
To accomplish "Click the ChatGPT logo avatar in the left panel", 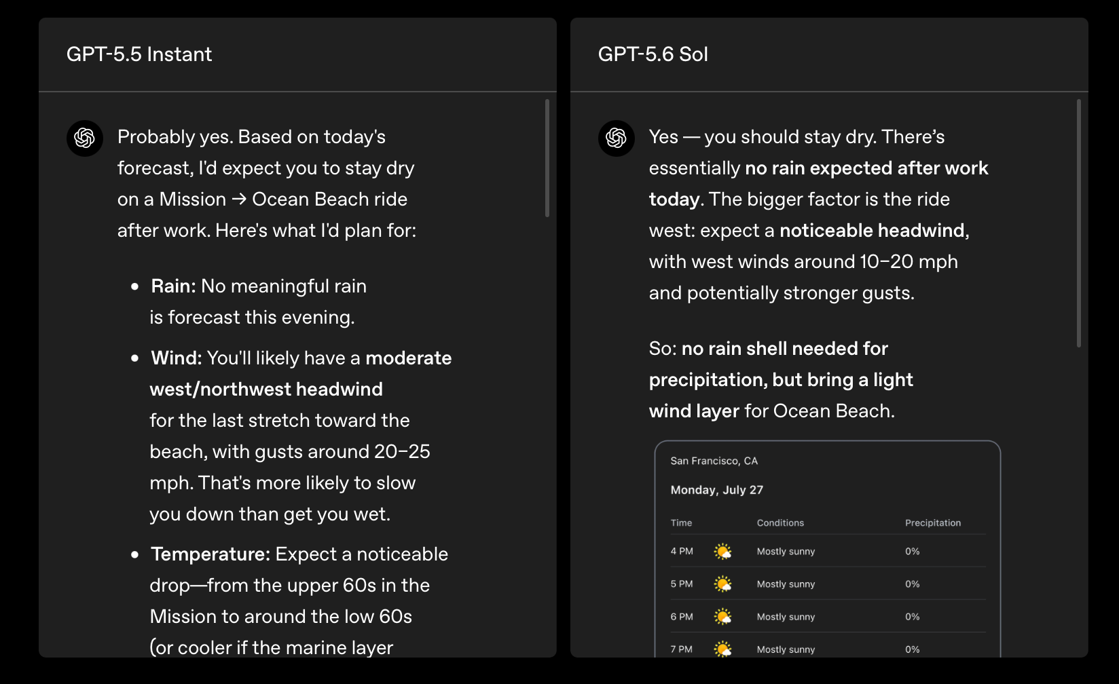I will (x=85, y=138).
